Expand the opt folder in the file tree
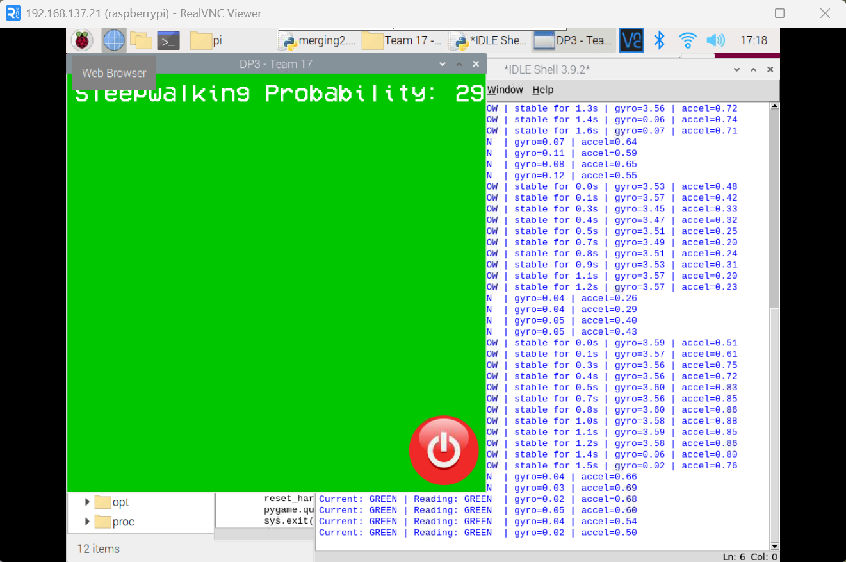The height and width of the screenshot is (562, 846). [87, 503]
